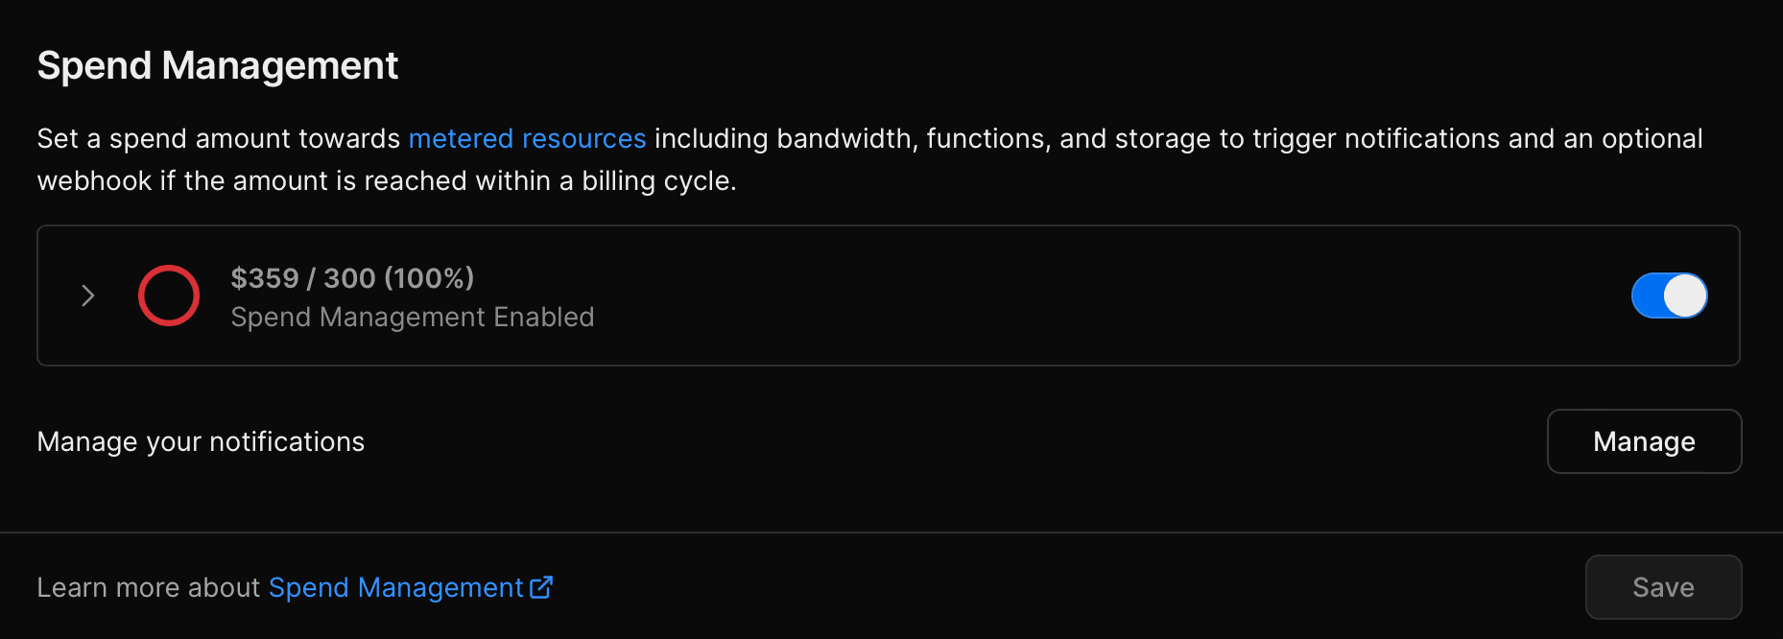Open the metered resources link
This screenshot has width=1783, height=639.
tap(527, 138)
